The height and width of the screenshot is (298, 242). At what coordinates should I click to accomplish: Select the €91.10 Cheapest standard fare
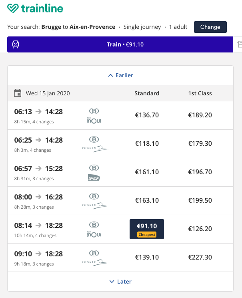pos(147,229)
